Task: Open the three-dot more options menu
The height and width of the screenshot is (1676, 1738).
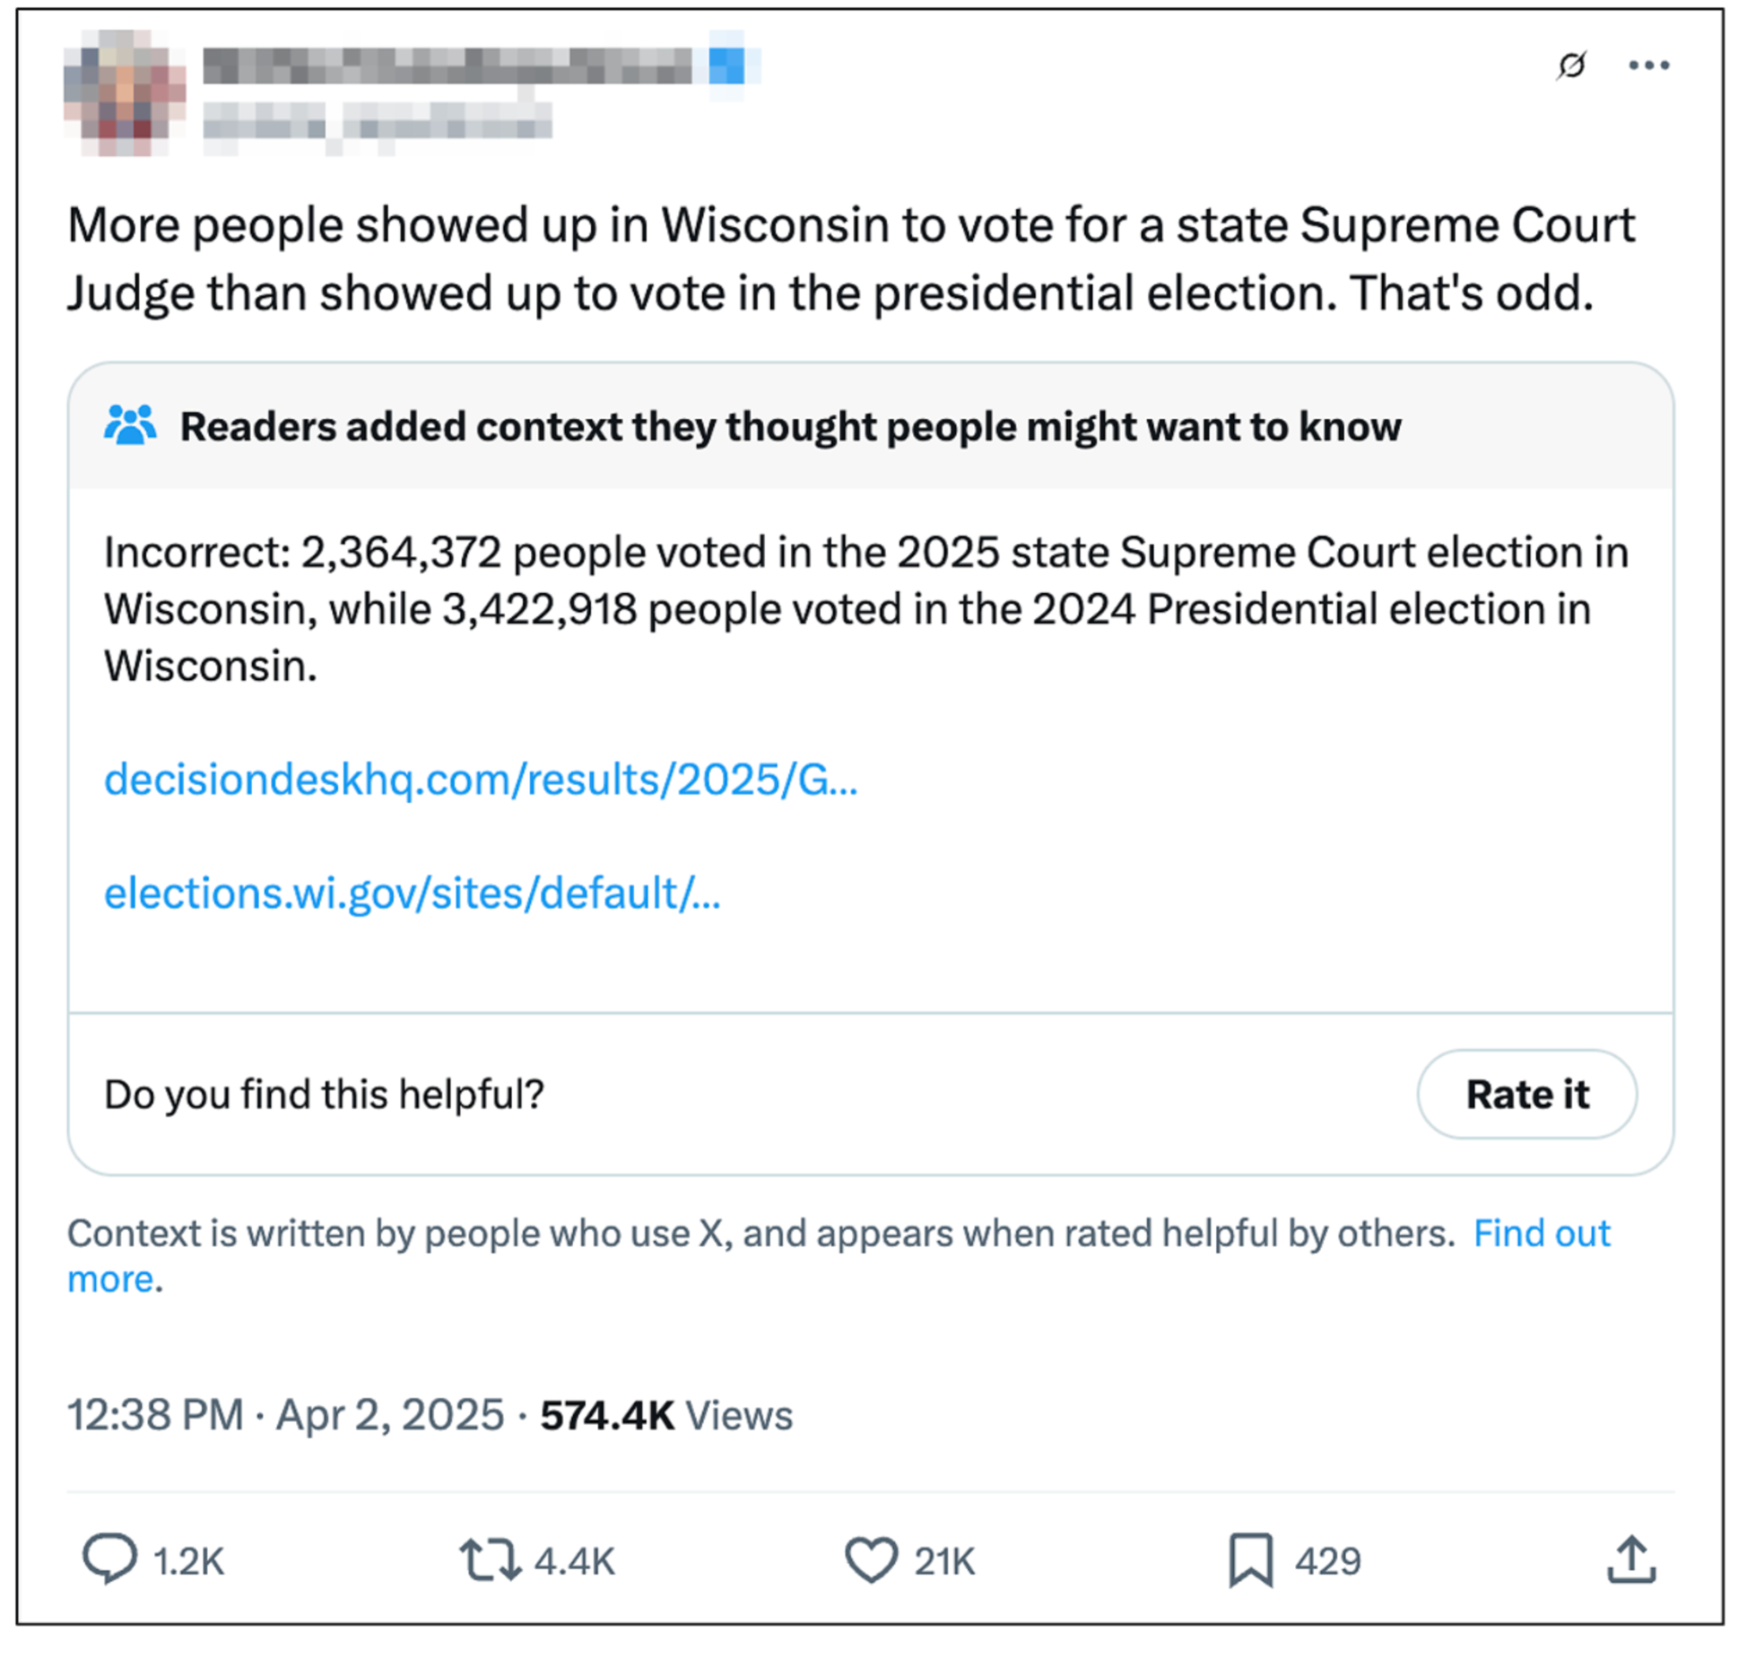Action: click(x=1648, y=65)
